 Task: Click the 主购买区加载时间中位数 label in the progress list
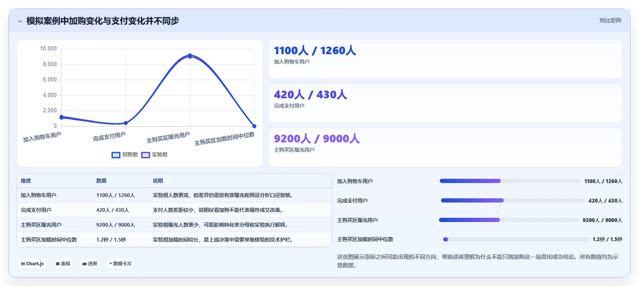pos(365,239)
